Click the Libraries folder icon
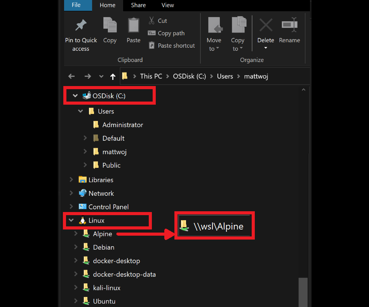This screenshot has height=307, width=369. (x=82, y=180)
